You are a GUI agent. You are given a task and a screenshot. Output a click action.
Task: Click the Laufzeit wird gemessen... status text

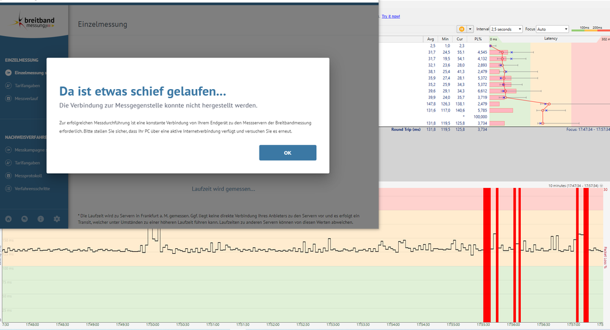pos(223,189)
